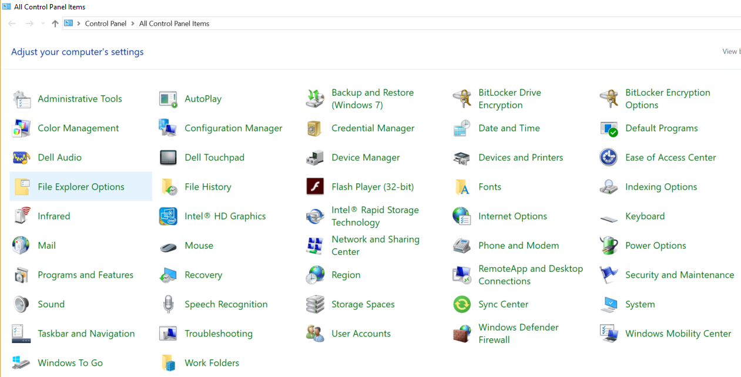The image size is (741, 377).
Task: Open Administrative Tools icon
Action: coord(22,99)
